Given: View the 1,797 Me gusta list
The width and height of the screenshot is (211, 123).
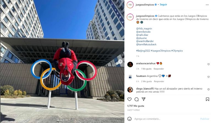Looking at the screenshot, I should coord(136,106).
